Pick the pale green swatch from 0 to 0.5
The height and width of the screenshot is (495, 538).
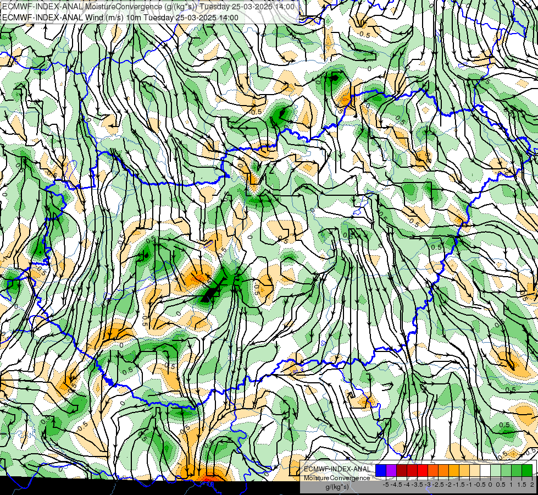pos(496,471)
